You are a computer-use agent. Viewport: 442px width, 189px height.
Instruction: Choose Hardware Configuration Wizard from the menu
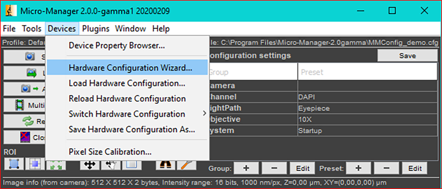tap(130, 68)
